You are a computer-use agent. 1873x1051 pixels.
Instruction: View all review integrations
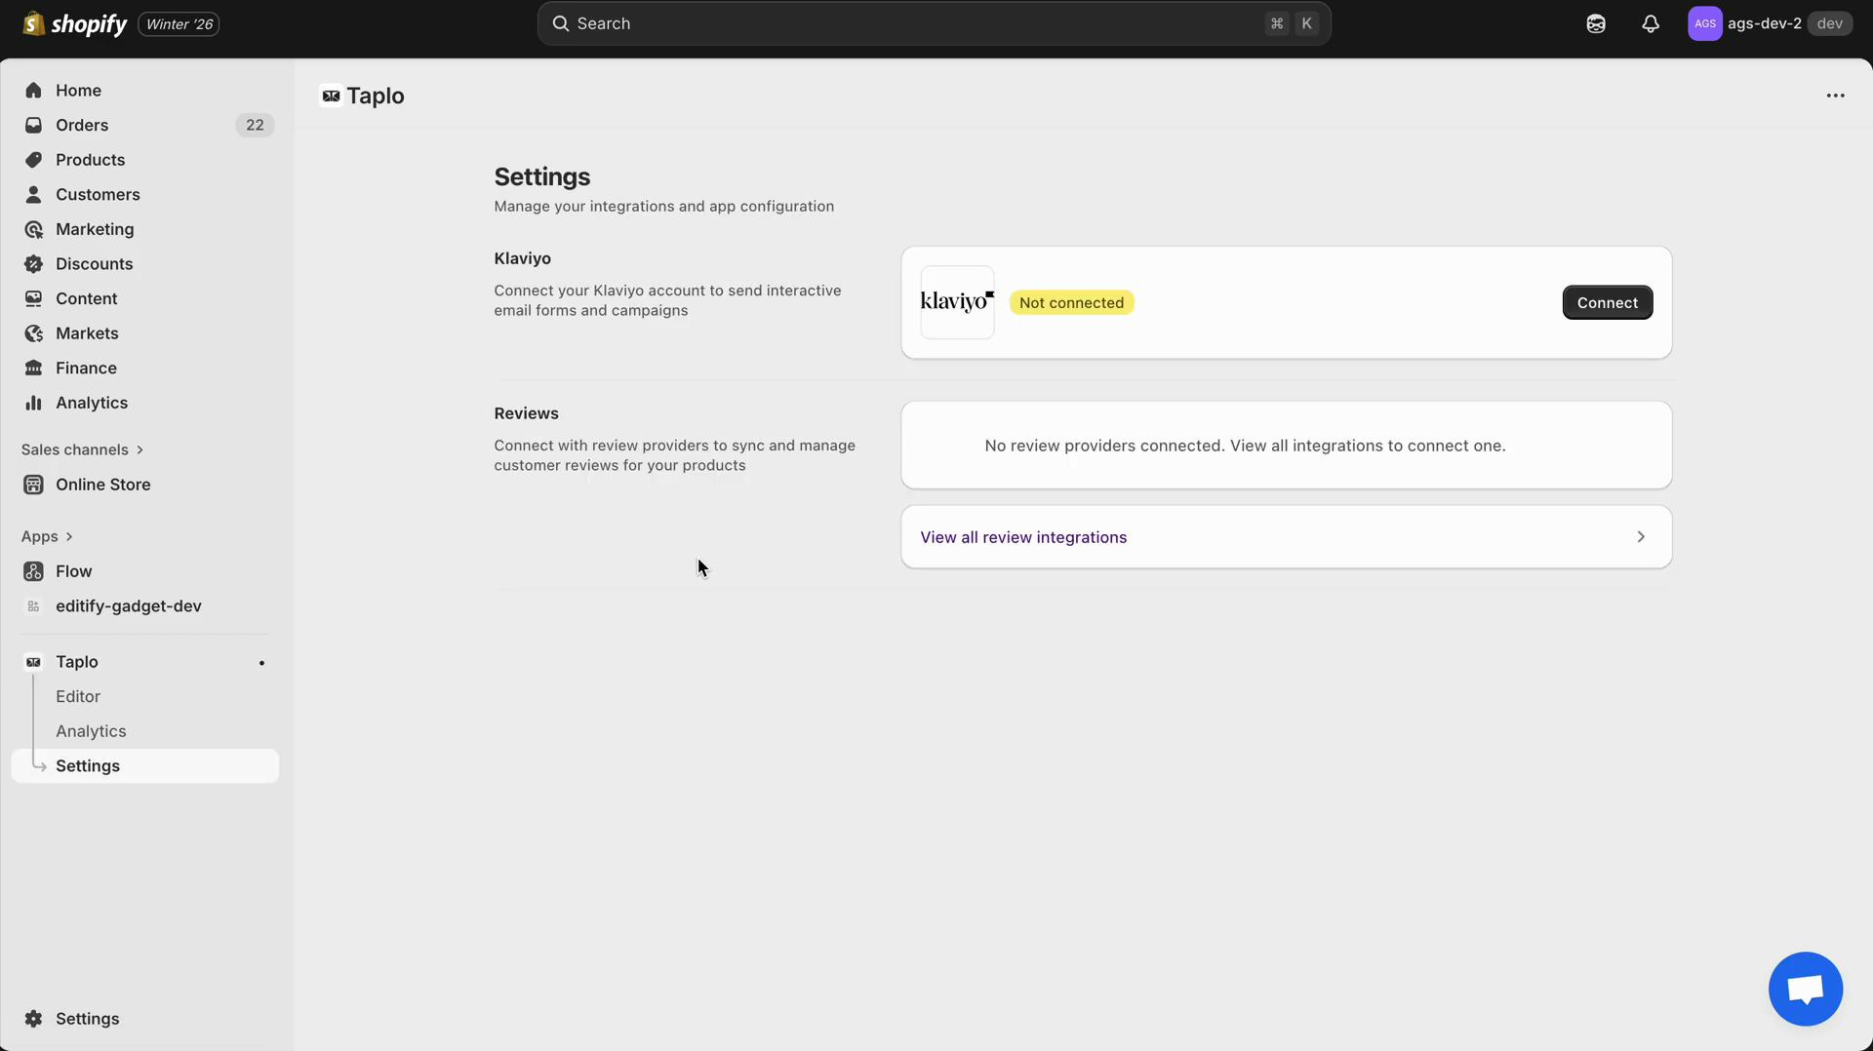(1024, 536)
